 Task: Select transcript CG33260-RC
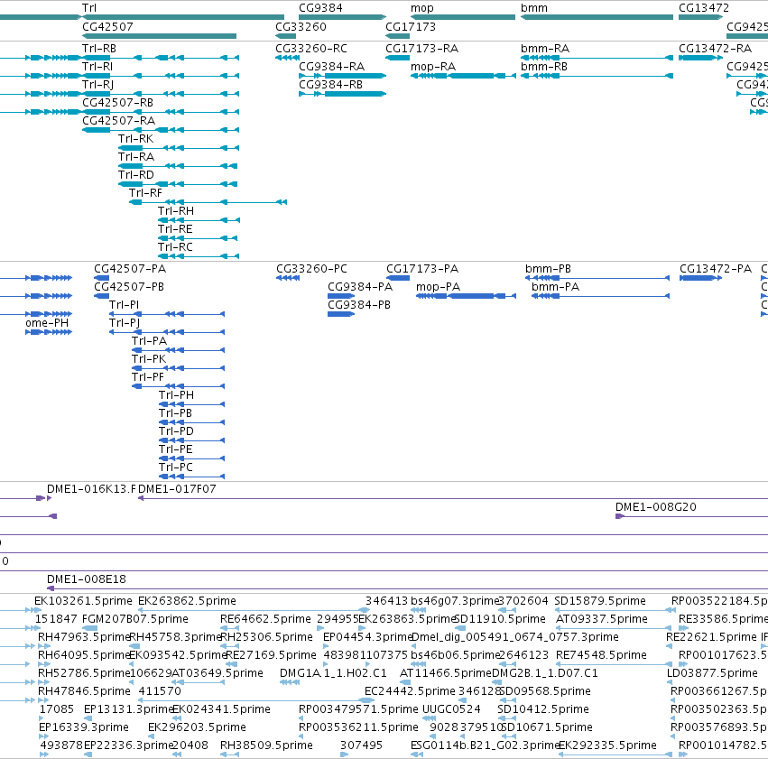point(311,49)
